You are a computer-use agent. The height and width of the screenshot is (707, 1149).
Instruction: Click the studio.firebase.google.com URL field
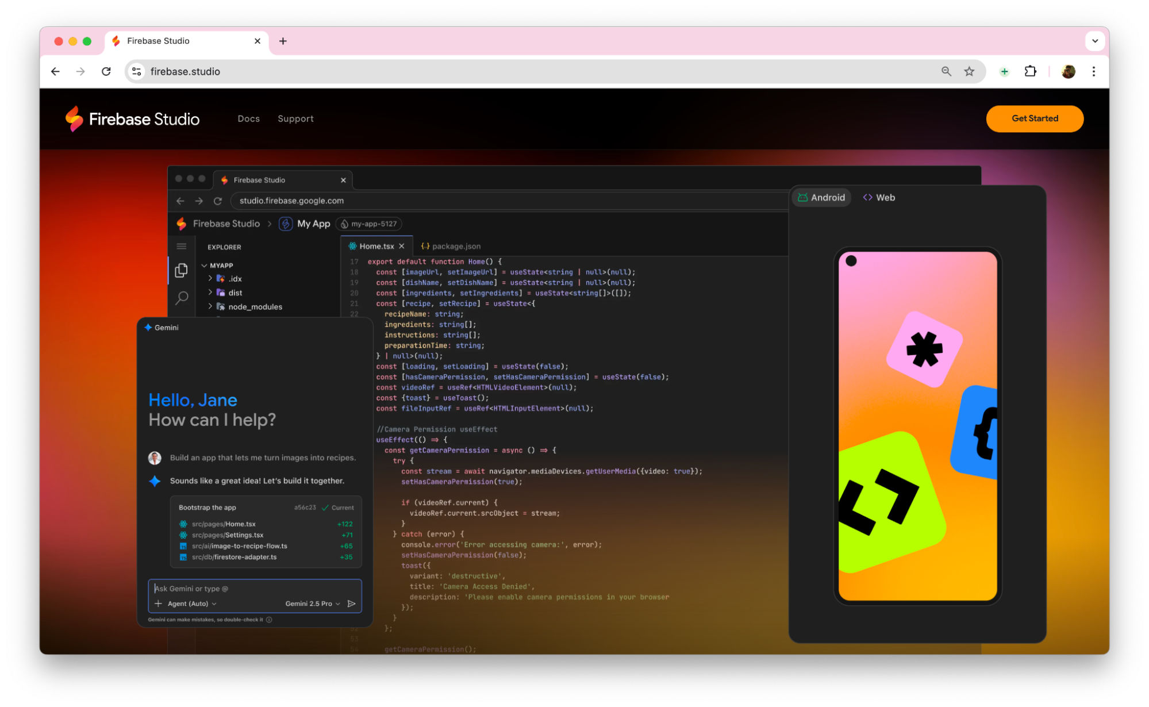(x=509, y=201)
